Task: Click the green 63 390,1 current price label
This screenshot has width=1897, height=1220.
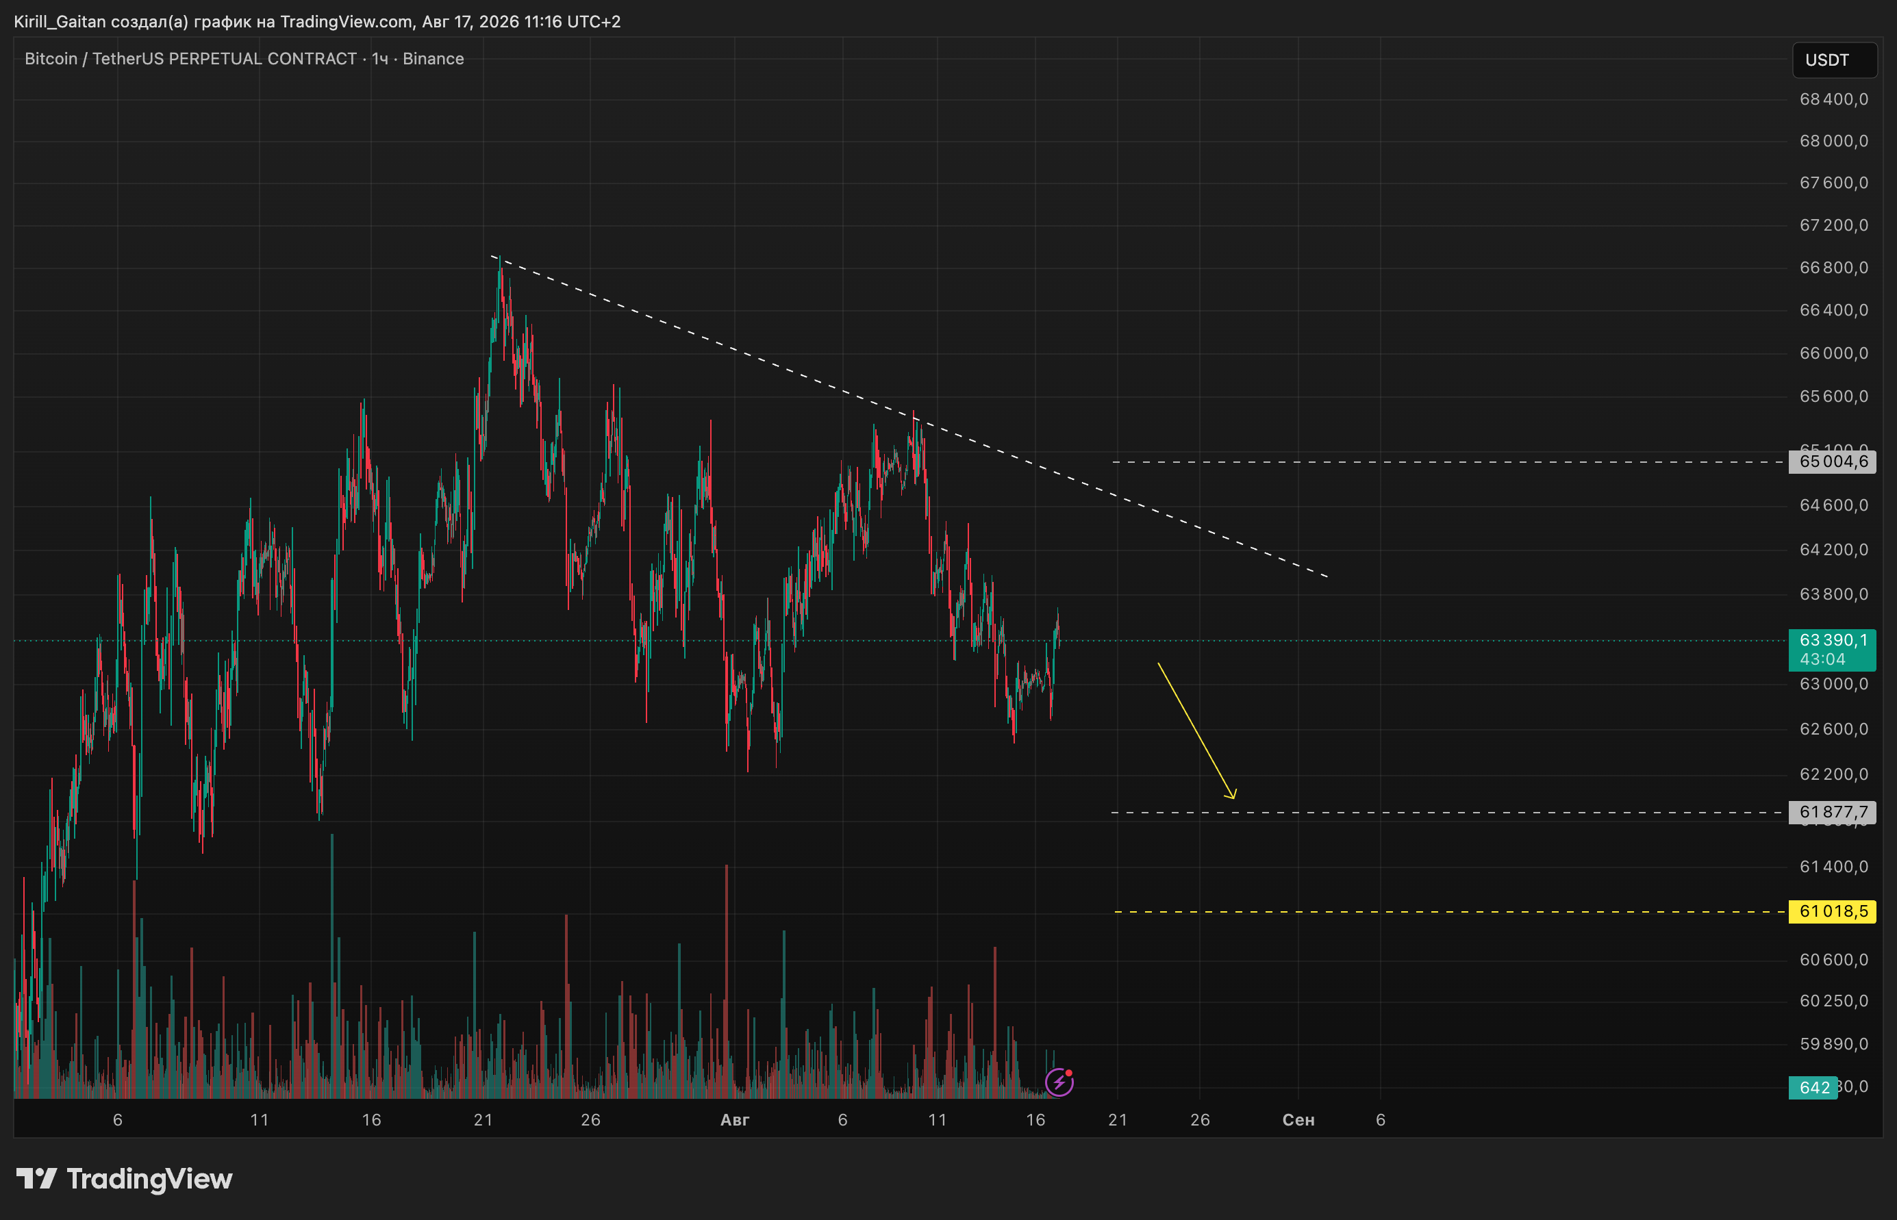Action: pos(1832,649)
